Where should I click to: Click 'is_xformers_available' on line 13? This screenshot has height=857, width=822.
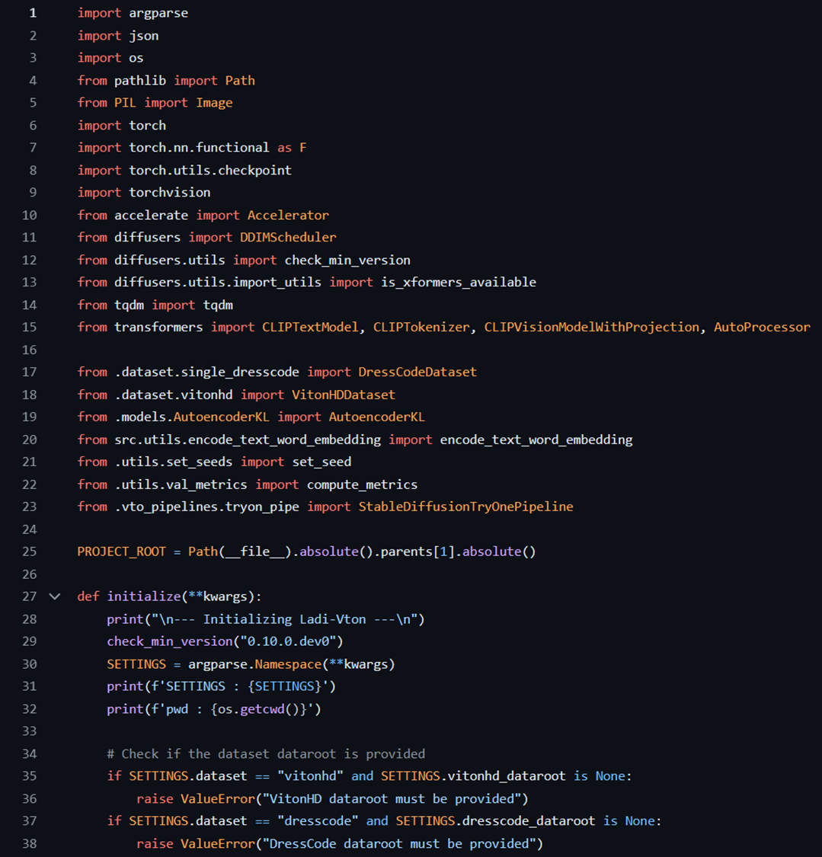(x=459, y=282)
